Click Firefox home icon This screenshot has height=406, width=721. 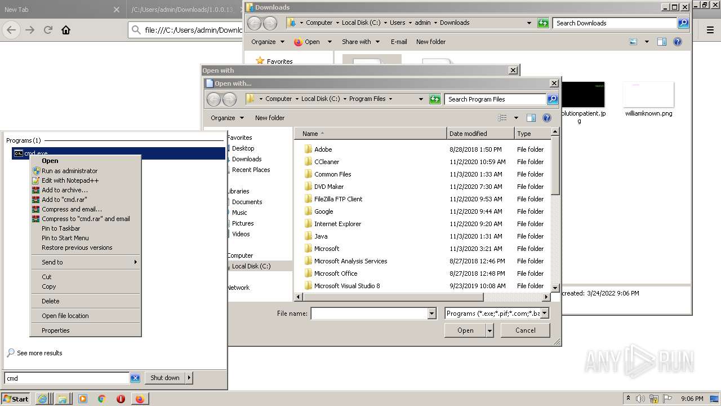(66, 30)
